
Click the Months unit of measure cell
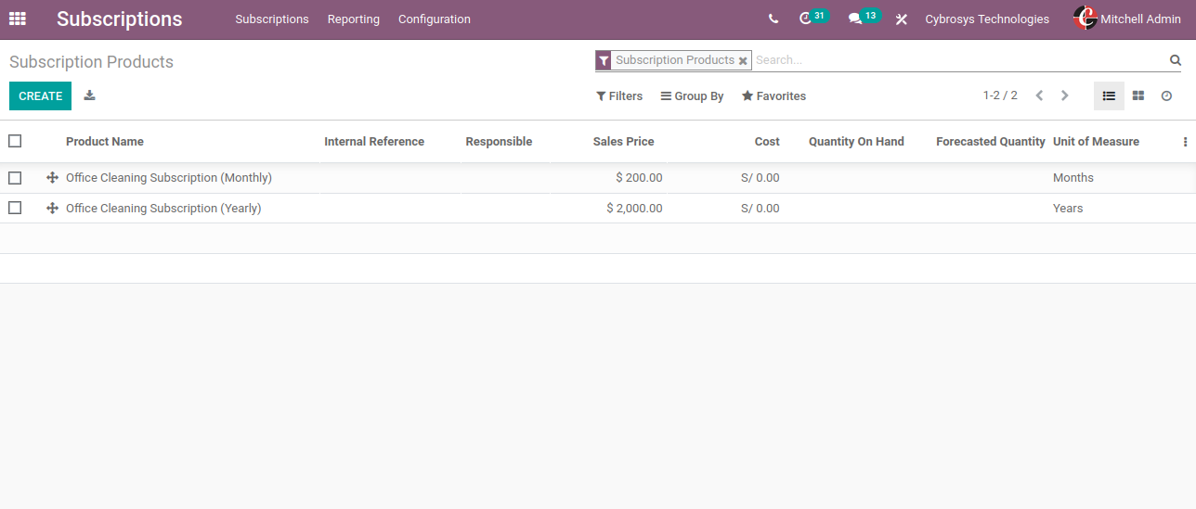[1073, 178]
